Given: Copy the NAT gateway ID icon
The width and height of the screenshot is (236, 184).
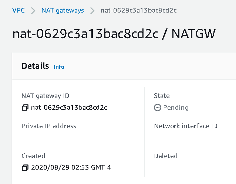Looking at the screenshot, I should click(x=25, y=108).
